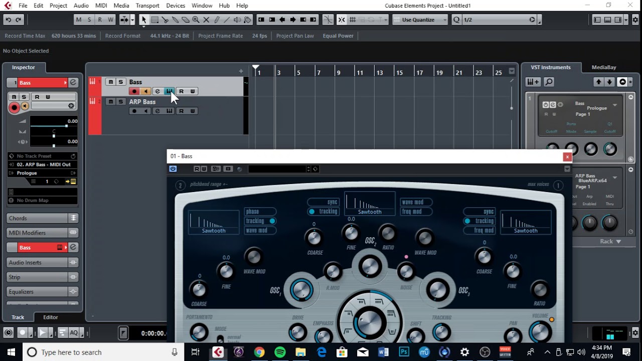The image size is (642, 361).
Task: Open the Devices menu
Action: [x=176, y=6]
